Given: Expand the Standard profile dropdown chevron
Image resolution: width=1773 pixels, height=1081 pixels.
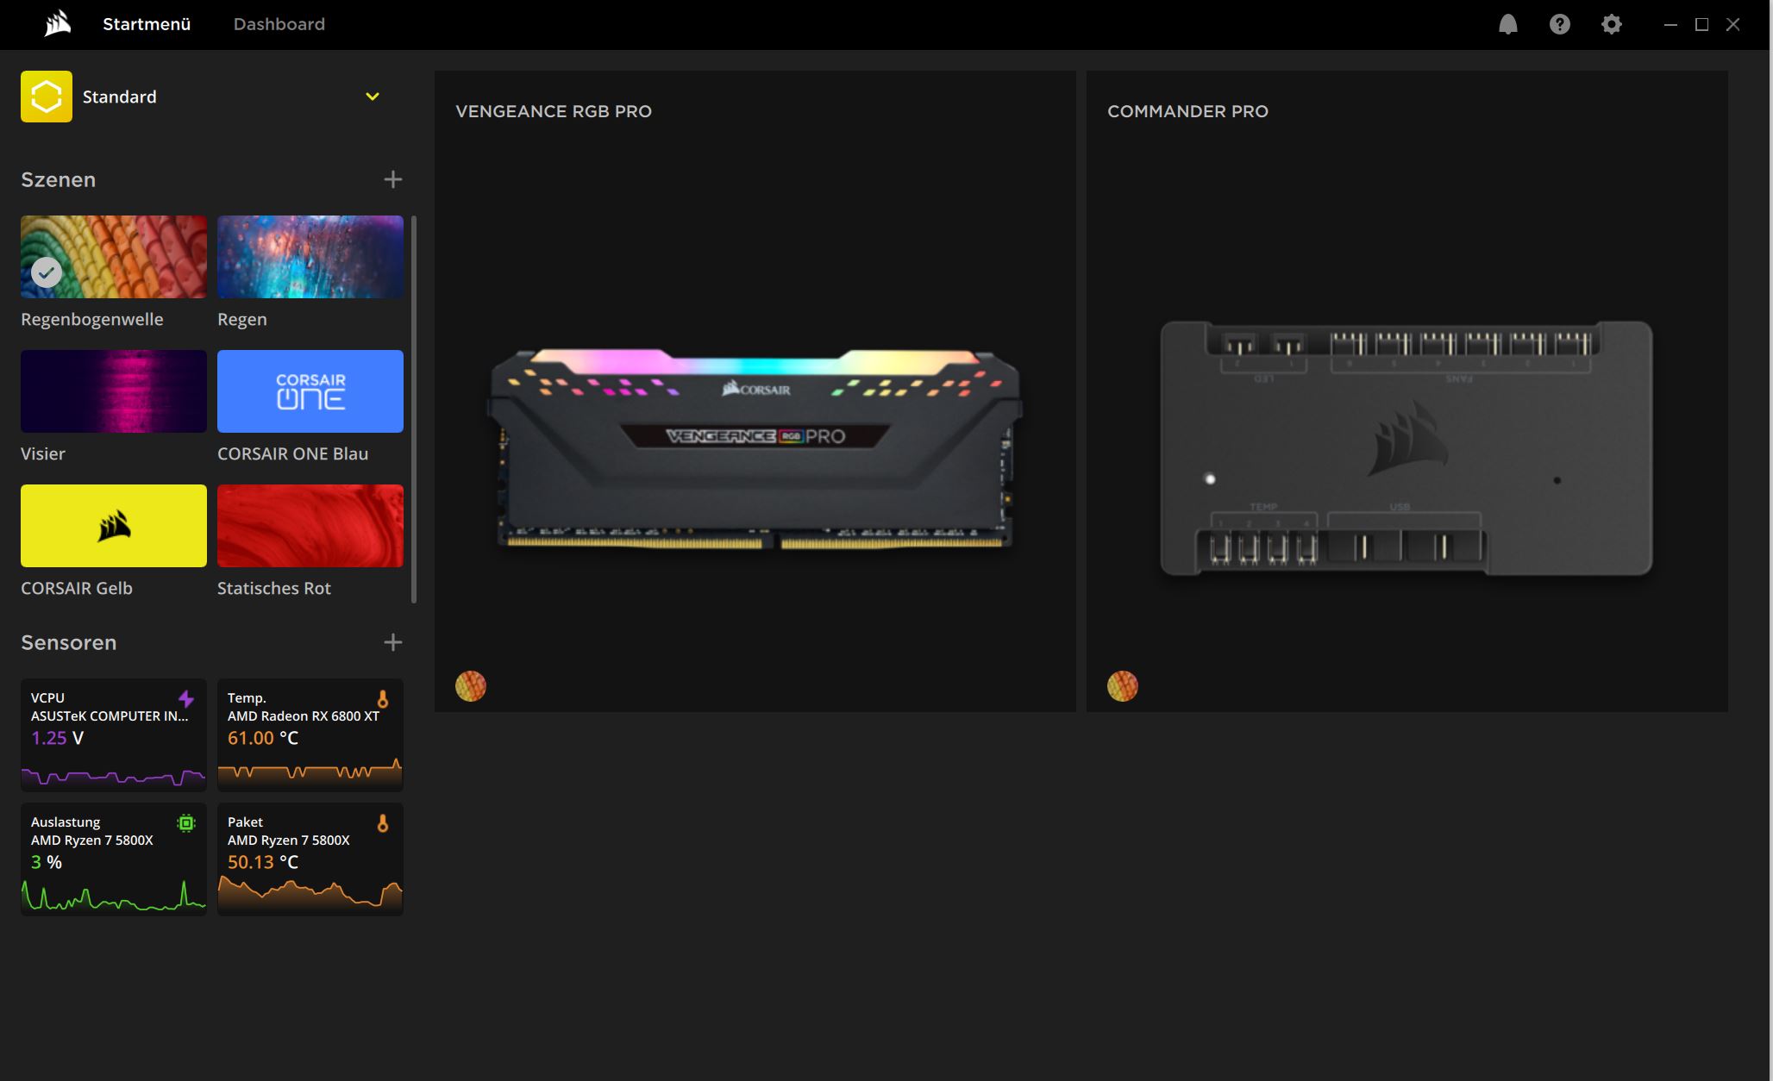Looking at the screenshot, I should click(373, 97).
